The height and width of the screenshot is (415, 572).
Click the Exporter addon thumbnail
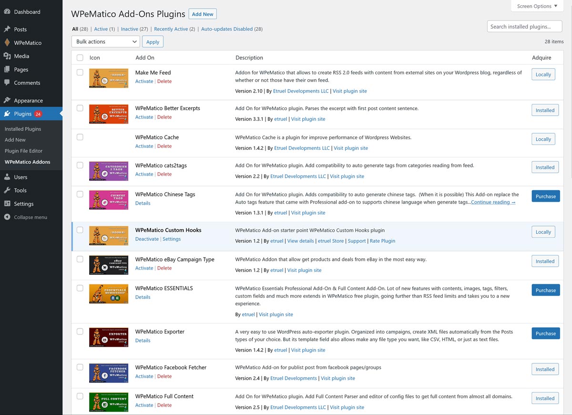click(x=109, y=337)
